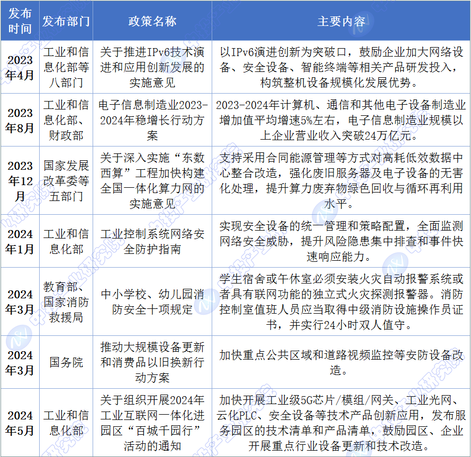Select the 中小学校、幼儿园消防安全十项规定 cell

pyautogui.click(x=152, y=301)
